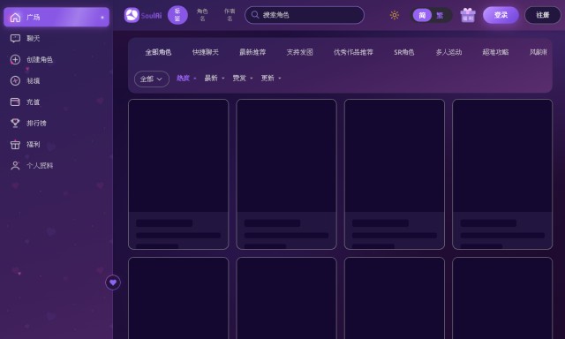Sort characters by 更新
Screen dimensions: 565x339
pos(271,79)
